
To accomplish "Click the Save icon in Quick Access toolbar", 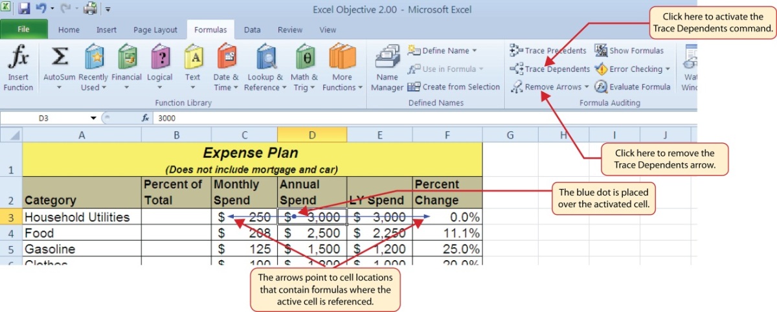I will (x=24, y=9).
